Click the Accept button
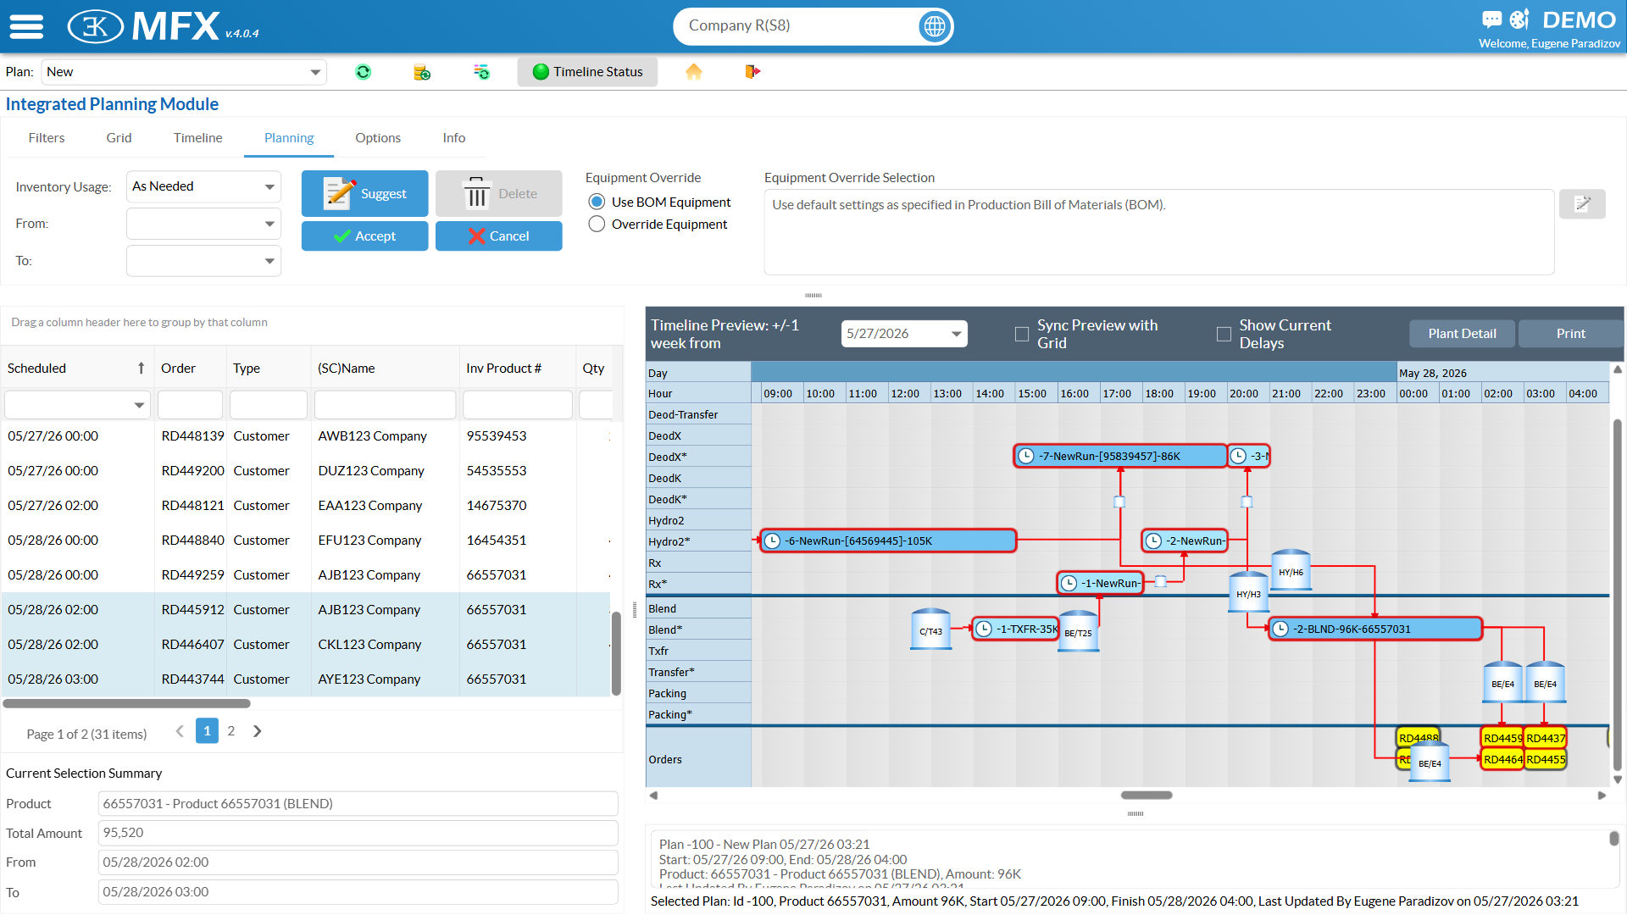The image size is (1627, 915). point(364,236)
